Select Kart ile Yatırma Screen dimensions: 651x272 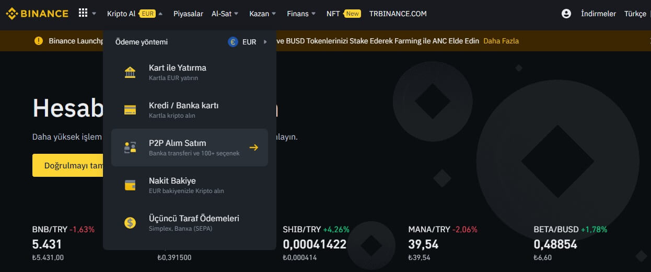click(x=190, y=72)
